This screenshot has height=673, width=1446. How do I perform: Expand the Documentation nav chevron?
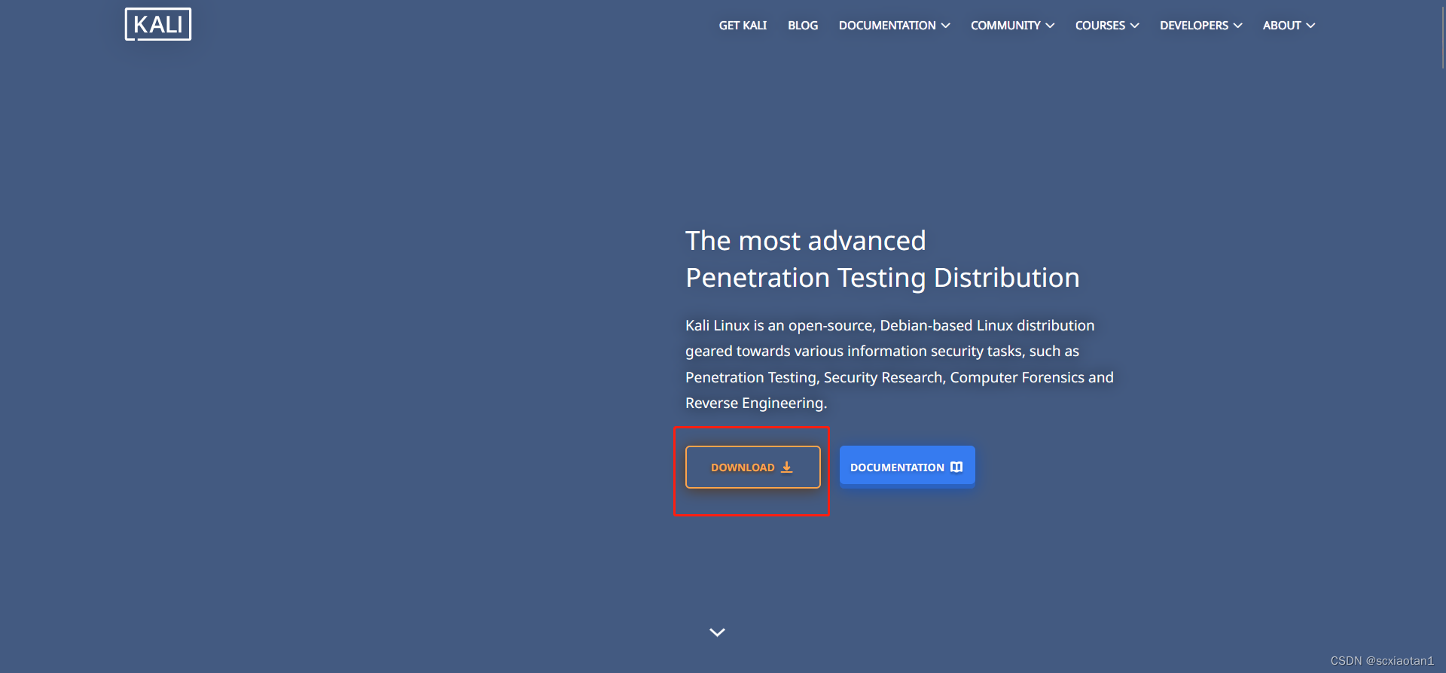tap(946, 26)
